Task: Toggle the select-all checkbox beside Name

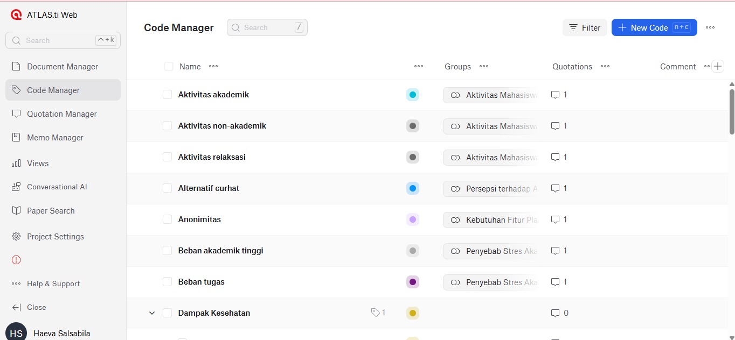Action: pyautogui.click(x=169, y=66)
